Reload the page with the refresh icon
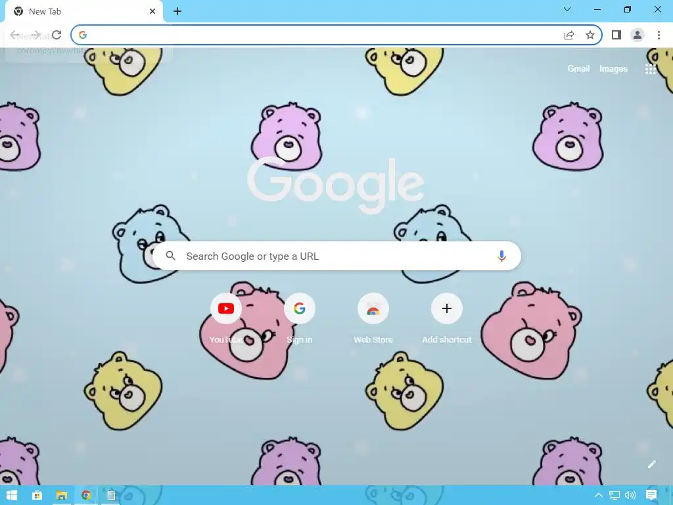This screenshot has width=673, height=505. (x=57, y=35)
